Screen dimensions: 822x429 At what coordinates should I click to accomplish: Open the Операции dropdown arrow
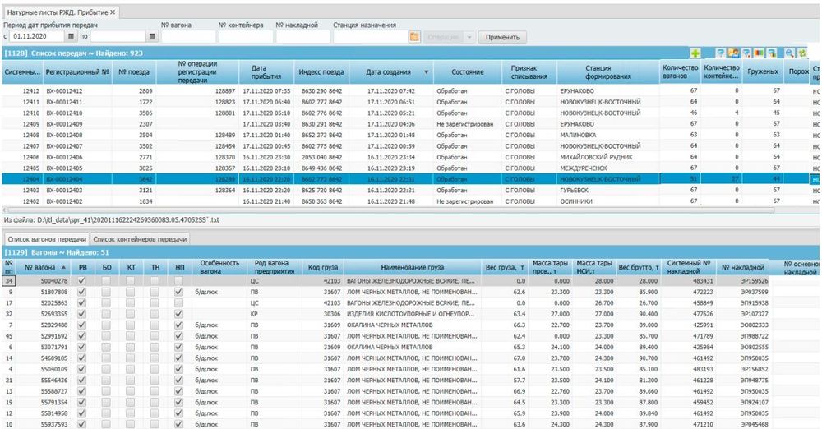(469, 37)
